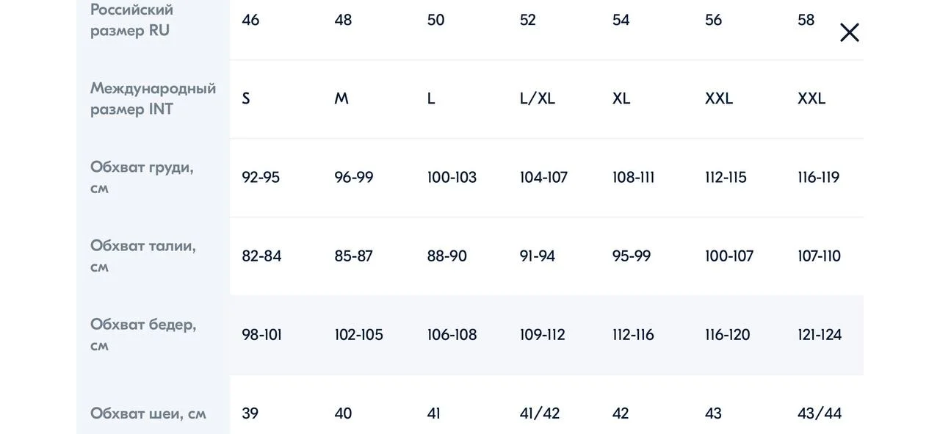
Task: Select Russian size 52 cell
Action: coord(528,20)
